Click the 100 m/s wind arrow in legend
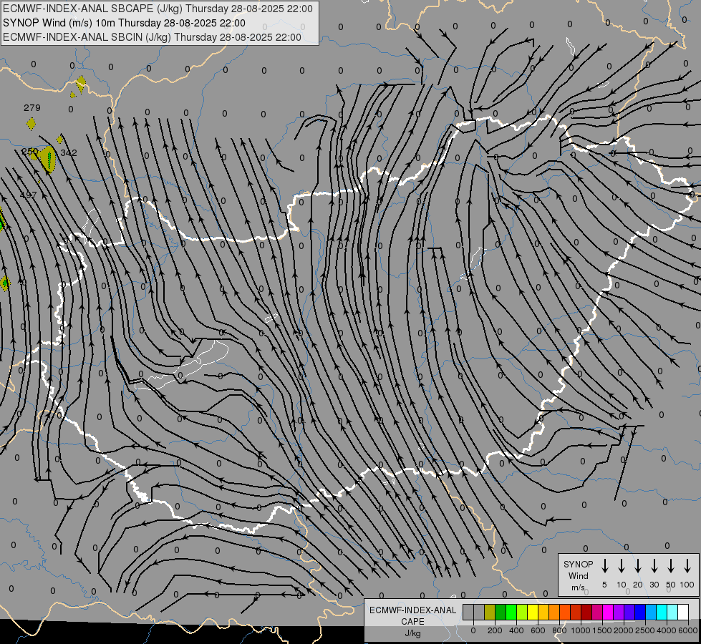Viewport: 701px width, 644px height. click(687, 566)
